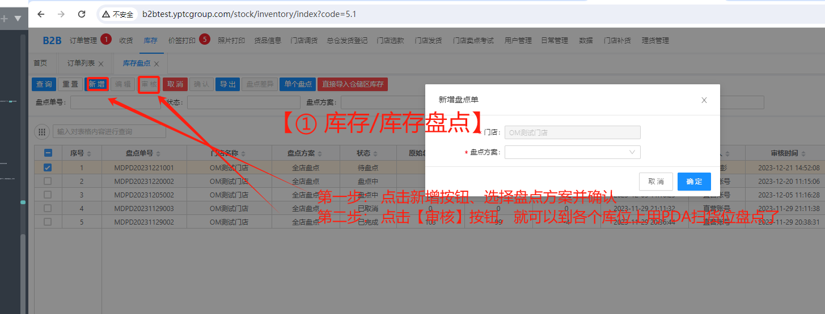Close the 库存盘点 tab using its X icon
The width and height of the screenshot is (825, 314).
[156, 64]
